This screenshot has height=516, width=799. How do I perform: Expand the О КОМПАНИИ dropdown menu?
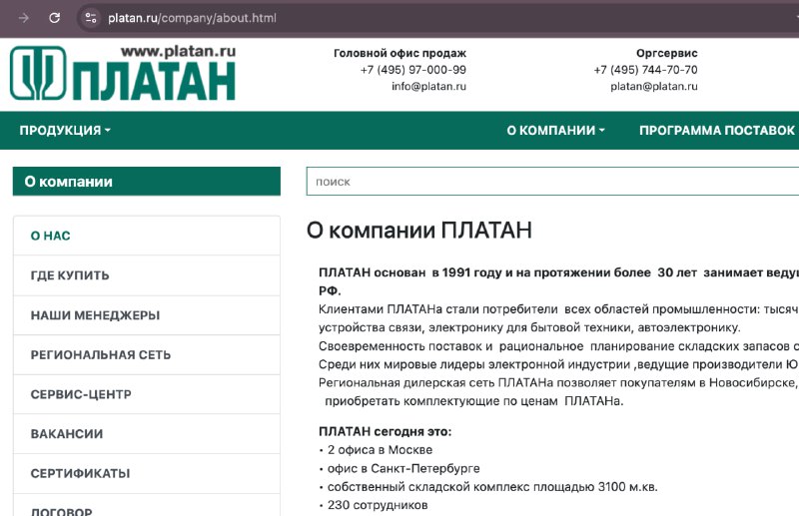click(x=556, y=131)
